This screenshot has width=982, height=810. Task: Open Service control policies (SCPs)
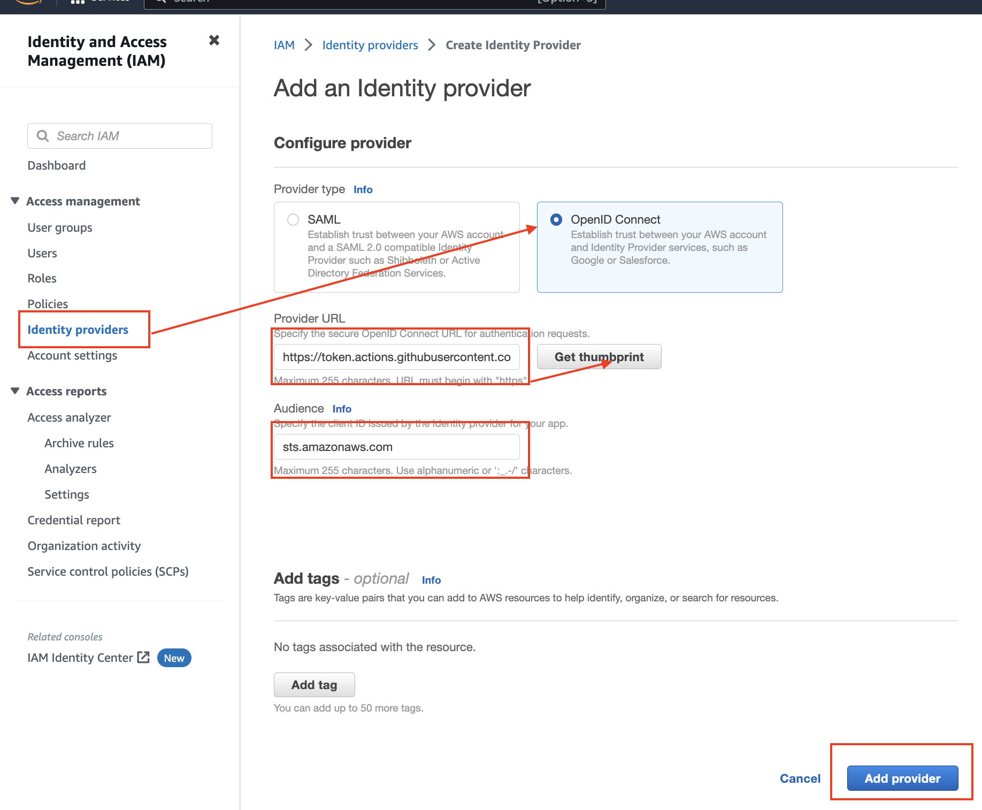click(108, 571)
